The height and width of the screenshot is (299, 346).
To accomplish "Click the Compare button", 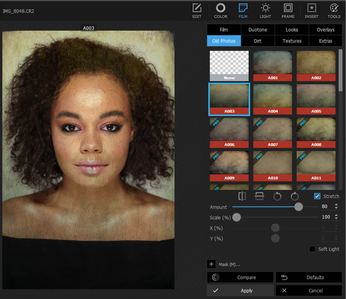I will [240, 277].
